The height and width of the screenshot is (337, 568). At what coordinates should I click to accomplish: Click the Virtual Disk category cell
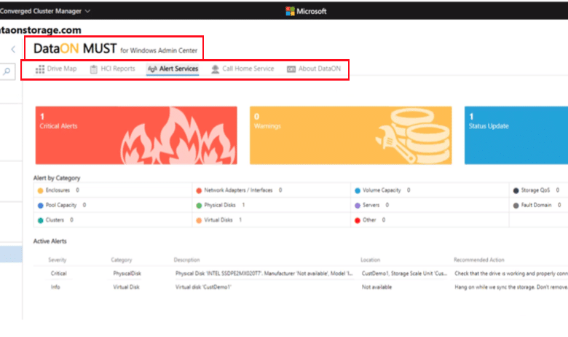point(126,287)
